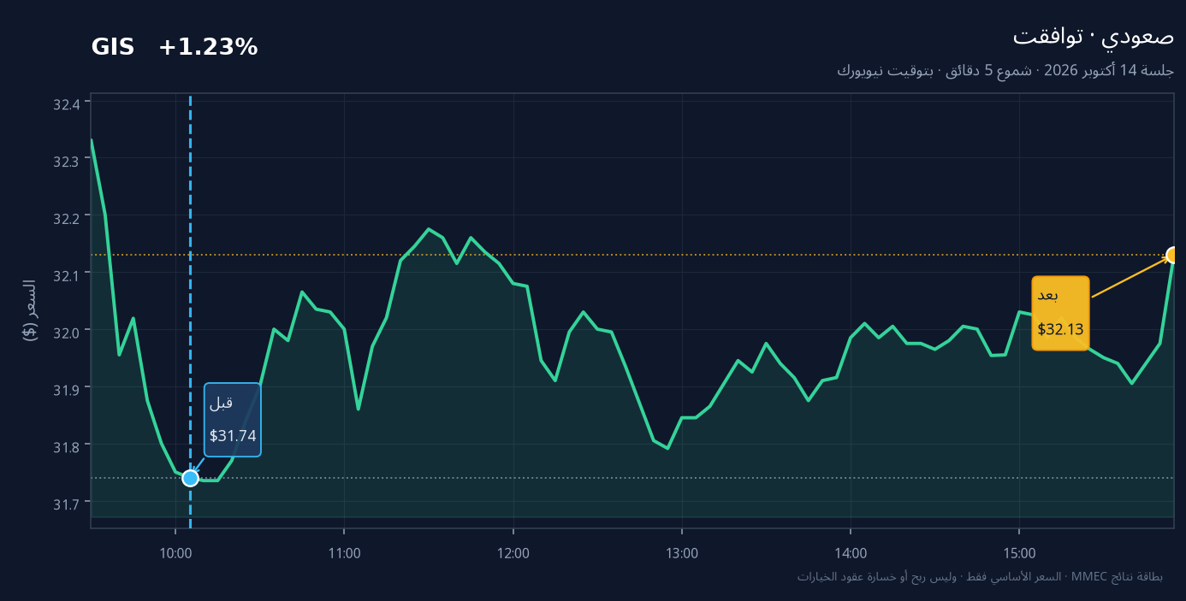This screenshot has height=601, width=1186.
Task: Click the footer note mentioning MMEC
Action: click(980, 576)
